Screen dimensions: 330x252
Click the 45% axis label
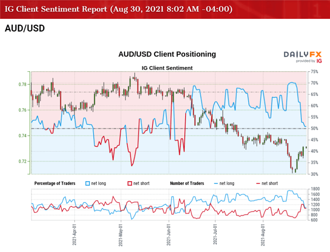314,140
